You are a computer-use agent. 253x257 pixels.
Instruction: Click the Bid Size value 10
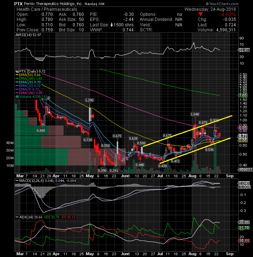click(81, 30)
